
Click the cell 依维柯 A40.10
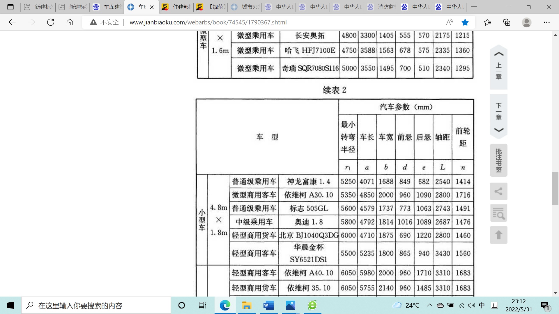309,273
